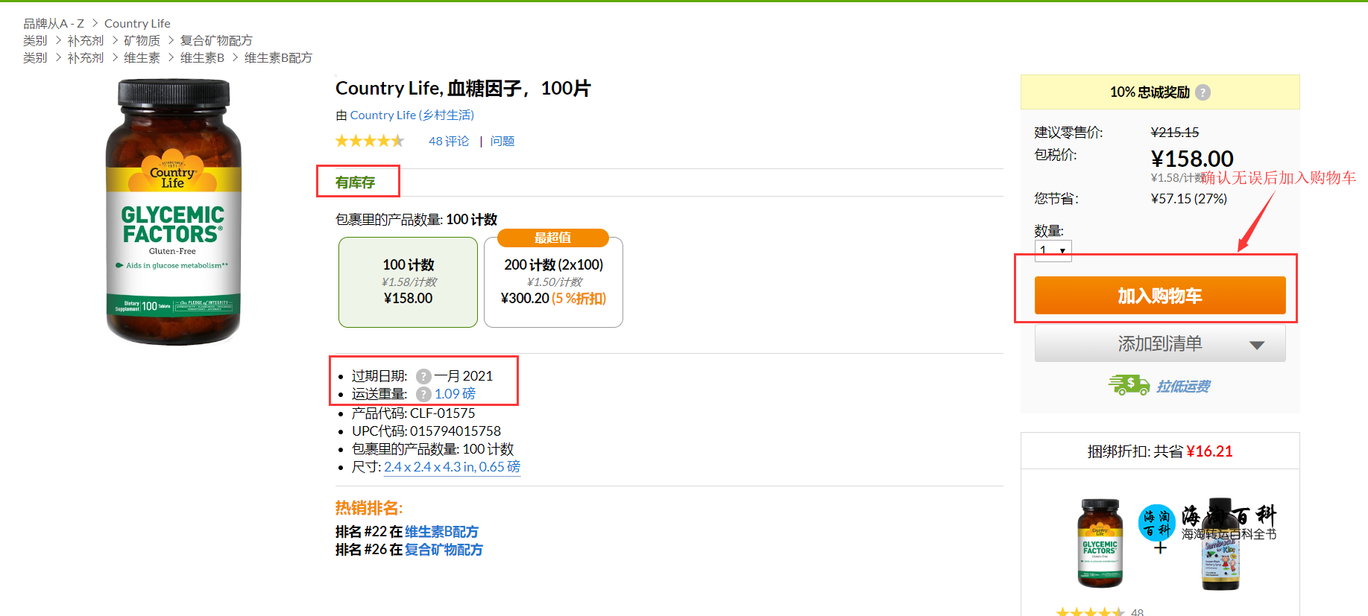The image size is (1368, 616).
Task: Select the 200 count (2x100) package option
Action: tap(553, 282)
